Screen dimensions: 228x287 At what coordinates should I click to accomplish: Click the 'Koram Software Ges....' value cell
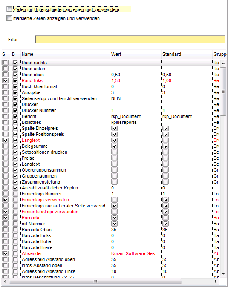click(136, 253)
